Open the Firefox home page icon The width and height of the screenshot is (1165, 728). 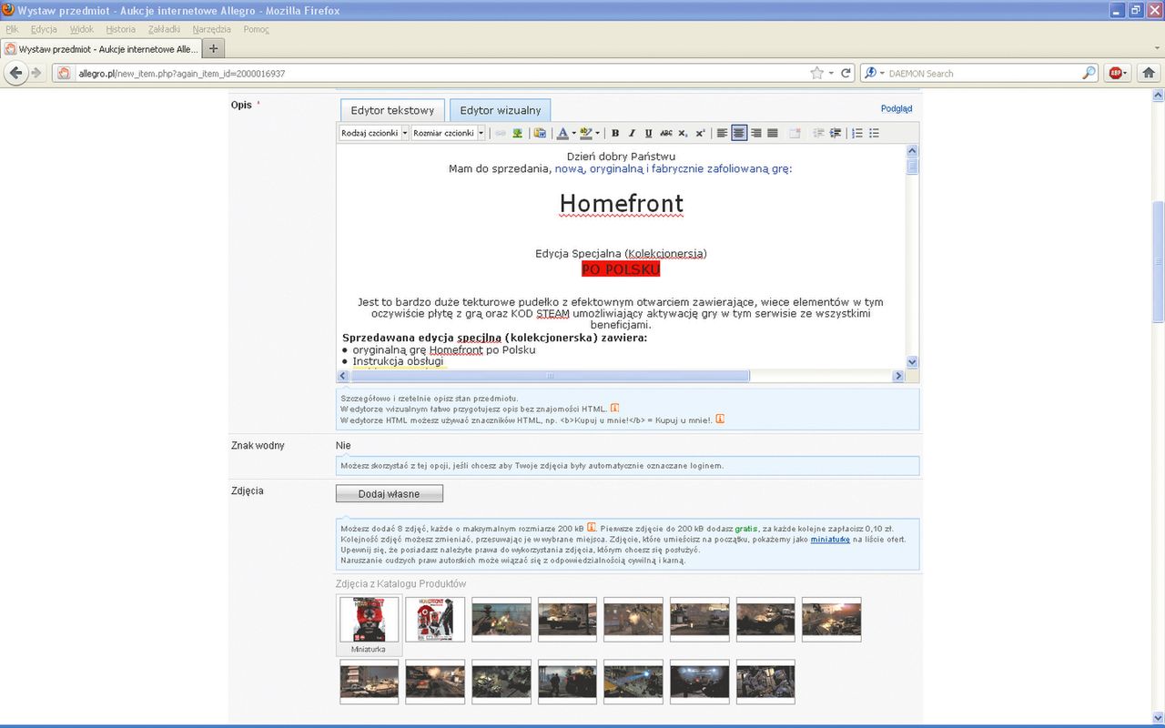[1149, 73]
